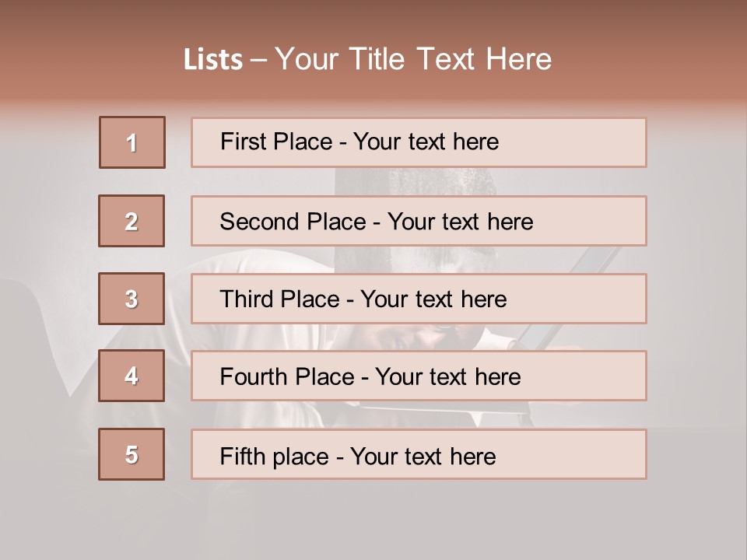Click "Your text here" in the Fifth place bar
Viewport: 747px width, 560px height.
click(x=423, y=457)
